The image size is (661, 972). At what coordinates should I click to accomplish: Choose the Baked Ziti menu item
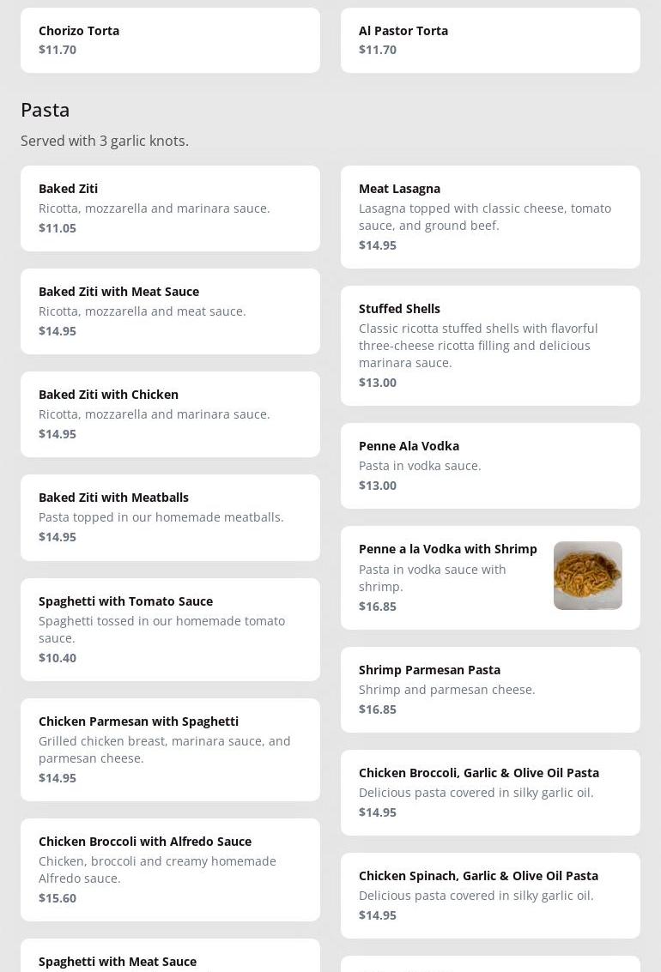(x=170, y=208)
